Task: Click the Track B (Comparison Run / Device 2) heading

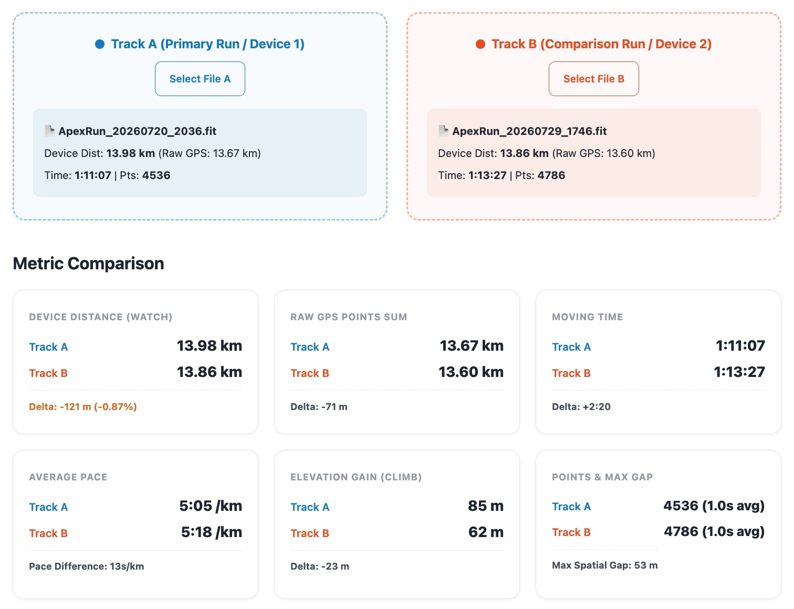Action: [601, 44]
